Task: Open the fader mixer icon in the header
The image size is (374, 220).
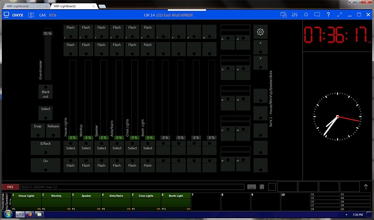Action: [x=294, y=15]
